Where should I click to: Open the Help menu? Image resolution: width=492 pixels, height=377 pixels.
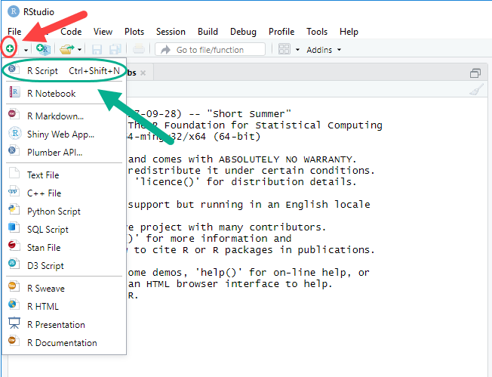coord(349,32)
